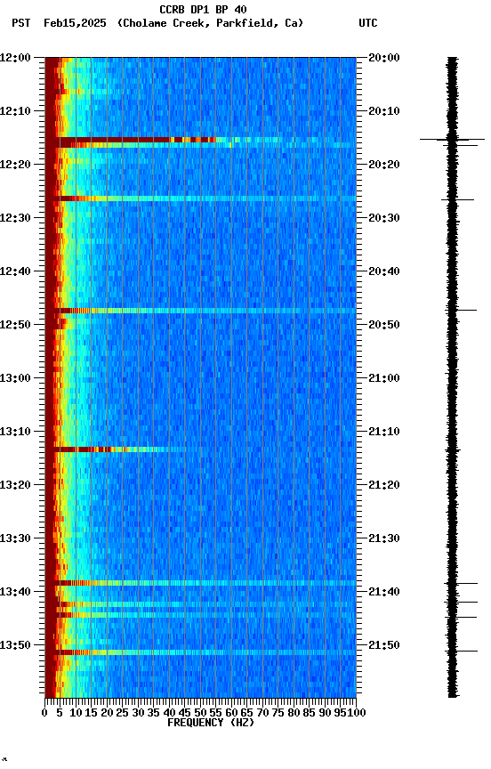Click the '0' frequency axis label
Image resolution: width=491 pixels, height=769 pixels.
pyautogui.click(x=44, y=714)
